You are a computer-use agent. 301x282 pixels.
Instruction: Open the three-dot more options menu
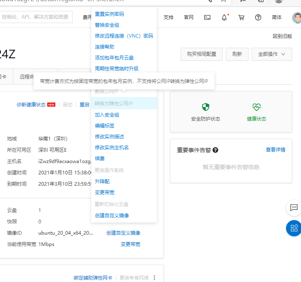click(x=154, y=278)
